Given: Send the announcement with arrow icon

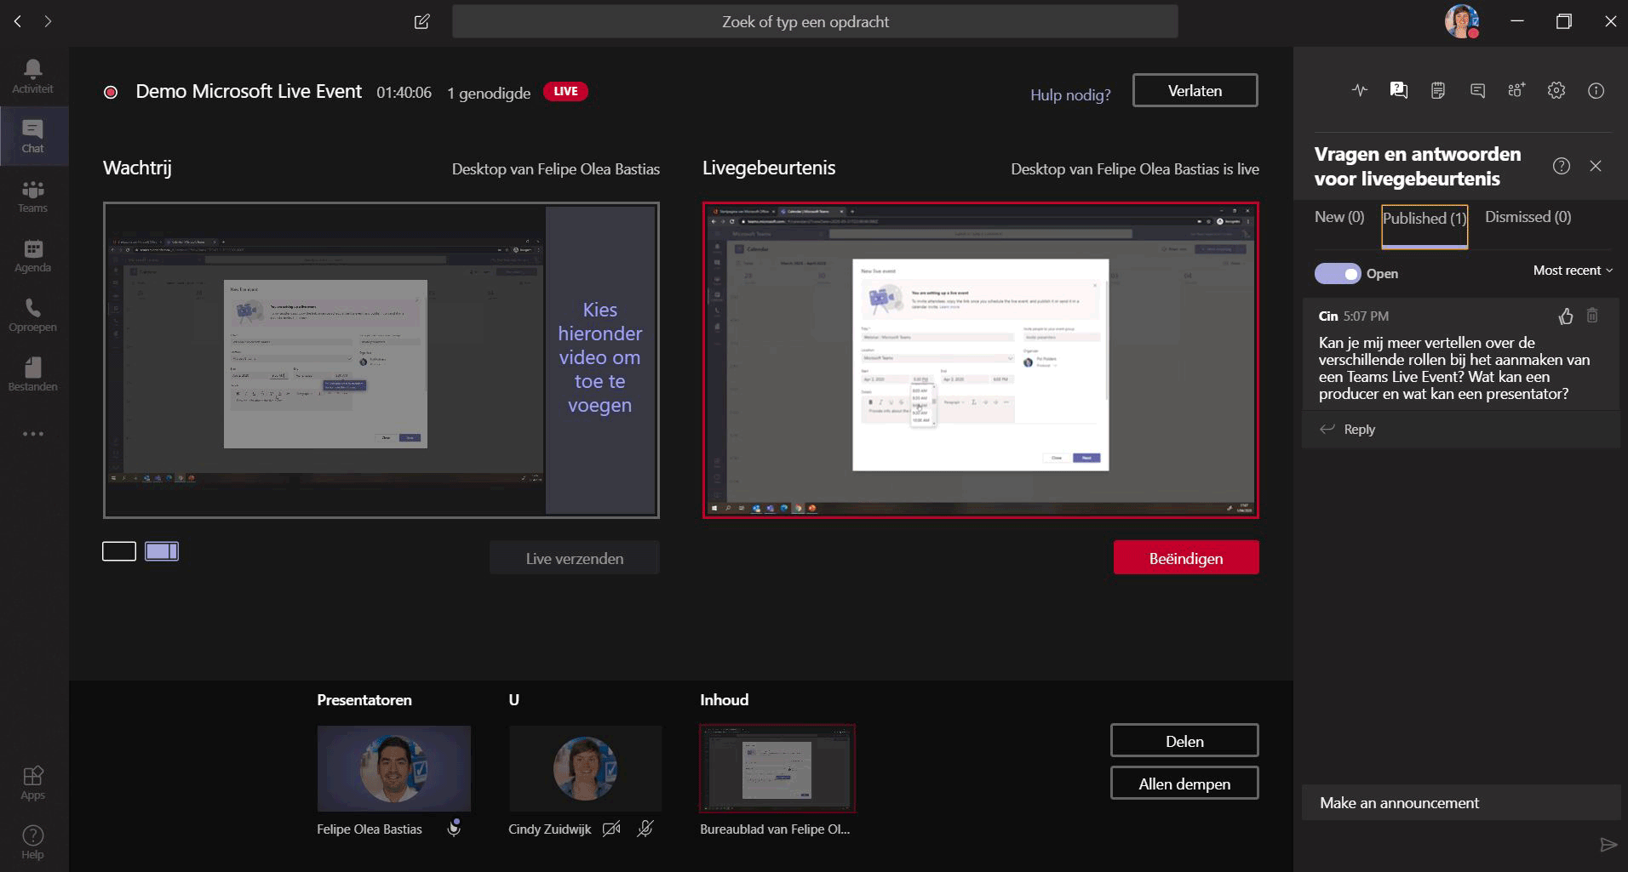Looking at the screenshot, I should coord(1608,844).
